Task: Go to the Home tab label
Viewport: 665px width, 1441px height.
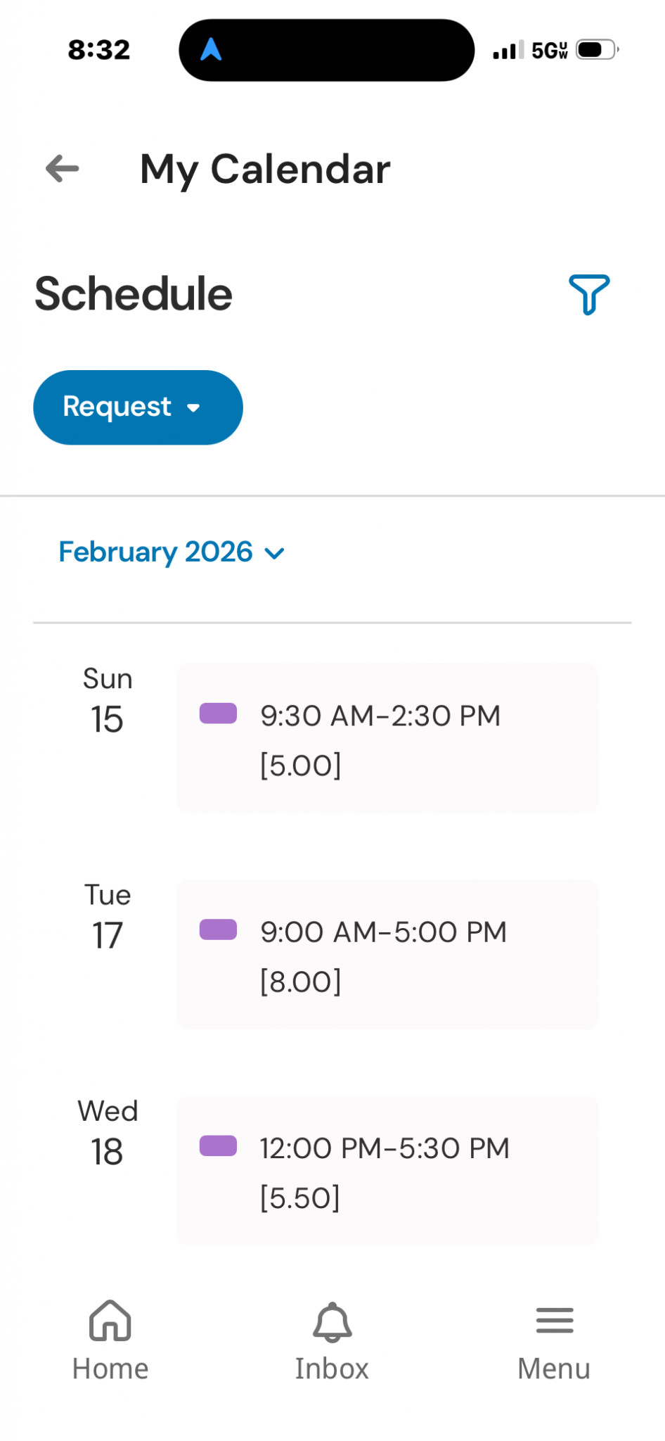Action: [110, 1369]
